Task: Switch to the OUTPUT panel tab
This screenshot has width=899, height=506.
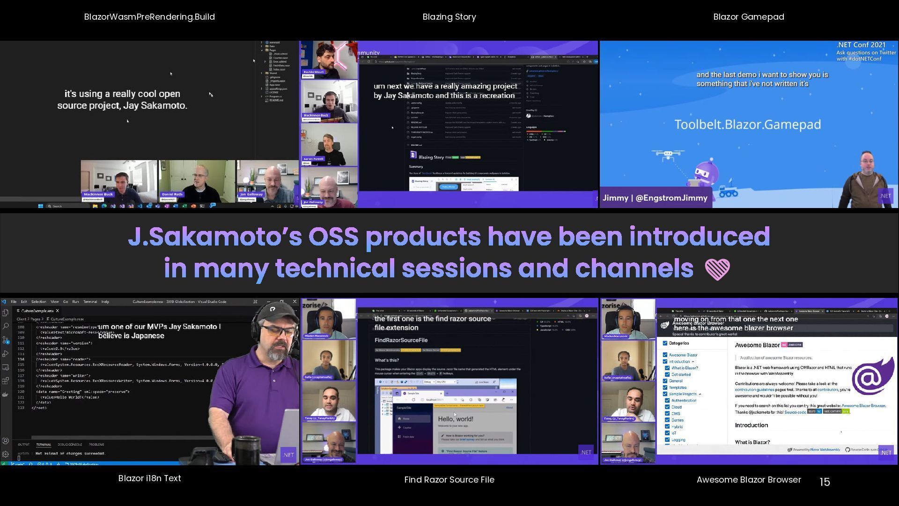Action: point(23,444)
